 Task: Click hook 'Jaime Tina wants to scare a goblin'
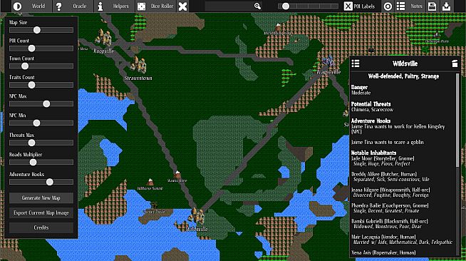coord(387,142)
